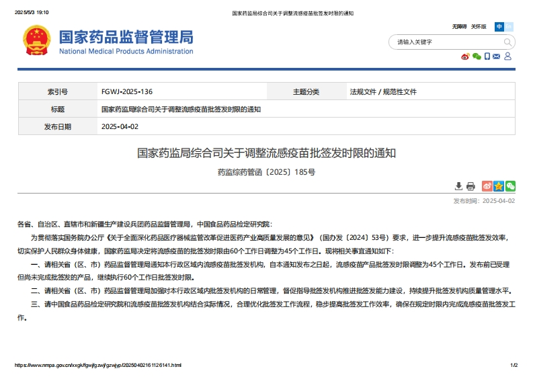The image size is (533, 377).
Task: Click the email envelope icon
Action: [497, 56]
